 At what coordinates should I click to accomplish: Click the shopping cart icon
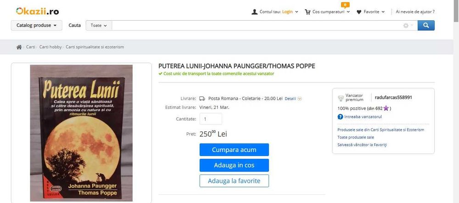pos(308,12)
